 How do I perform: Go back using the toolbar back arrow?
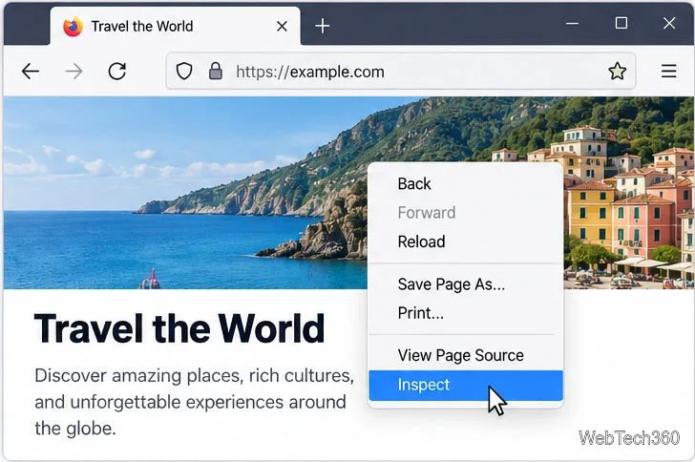[31, 72]
